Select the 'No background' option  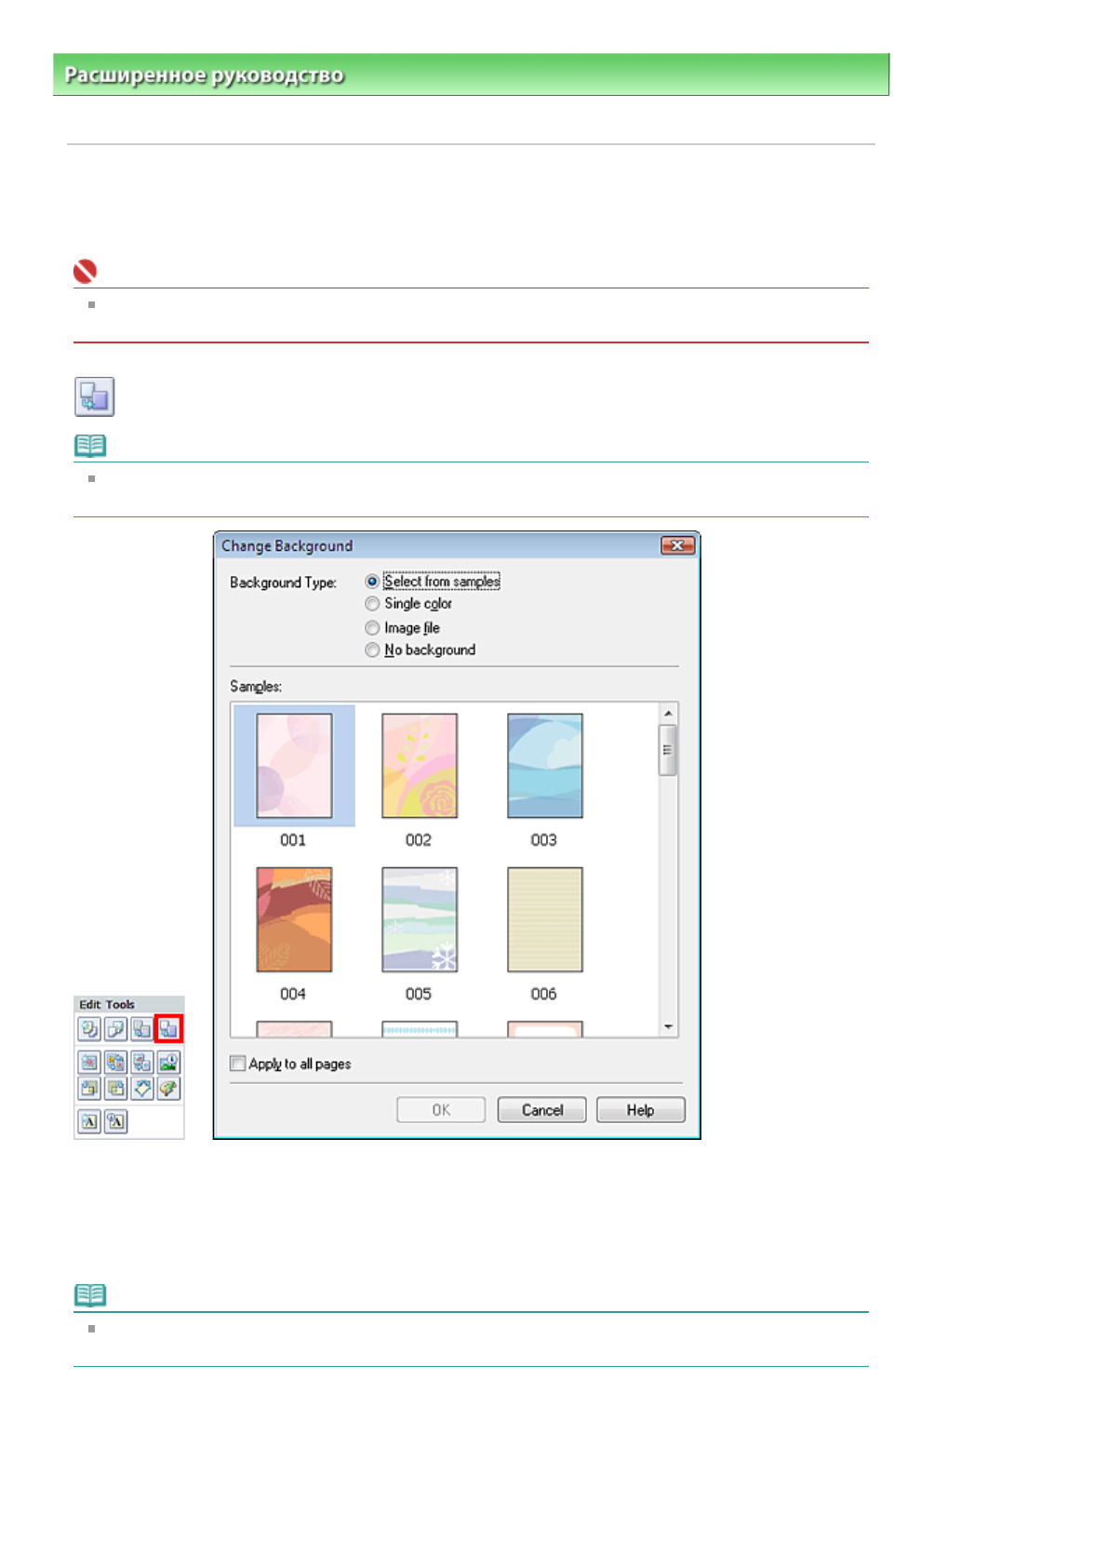point(372,650)
